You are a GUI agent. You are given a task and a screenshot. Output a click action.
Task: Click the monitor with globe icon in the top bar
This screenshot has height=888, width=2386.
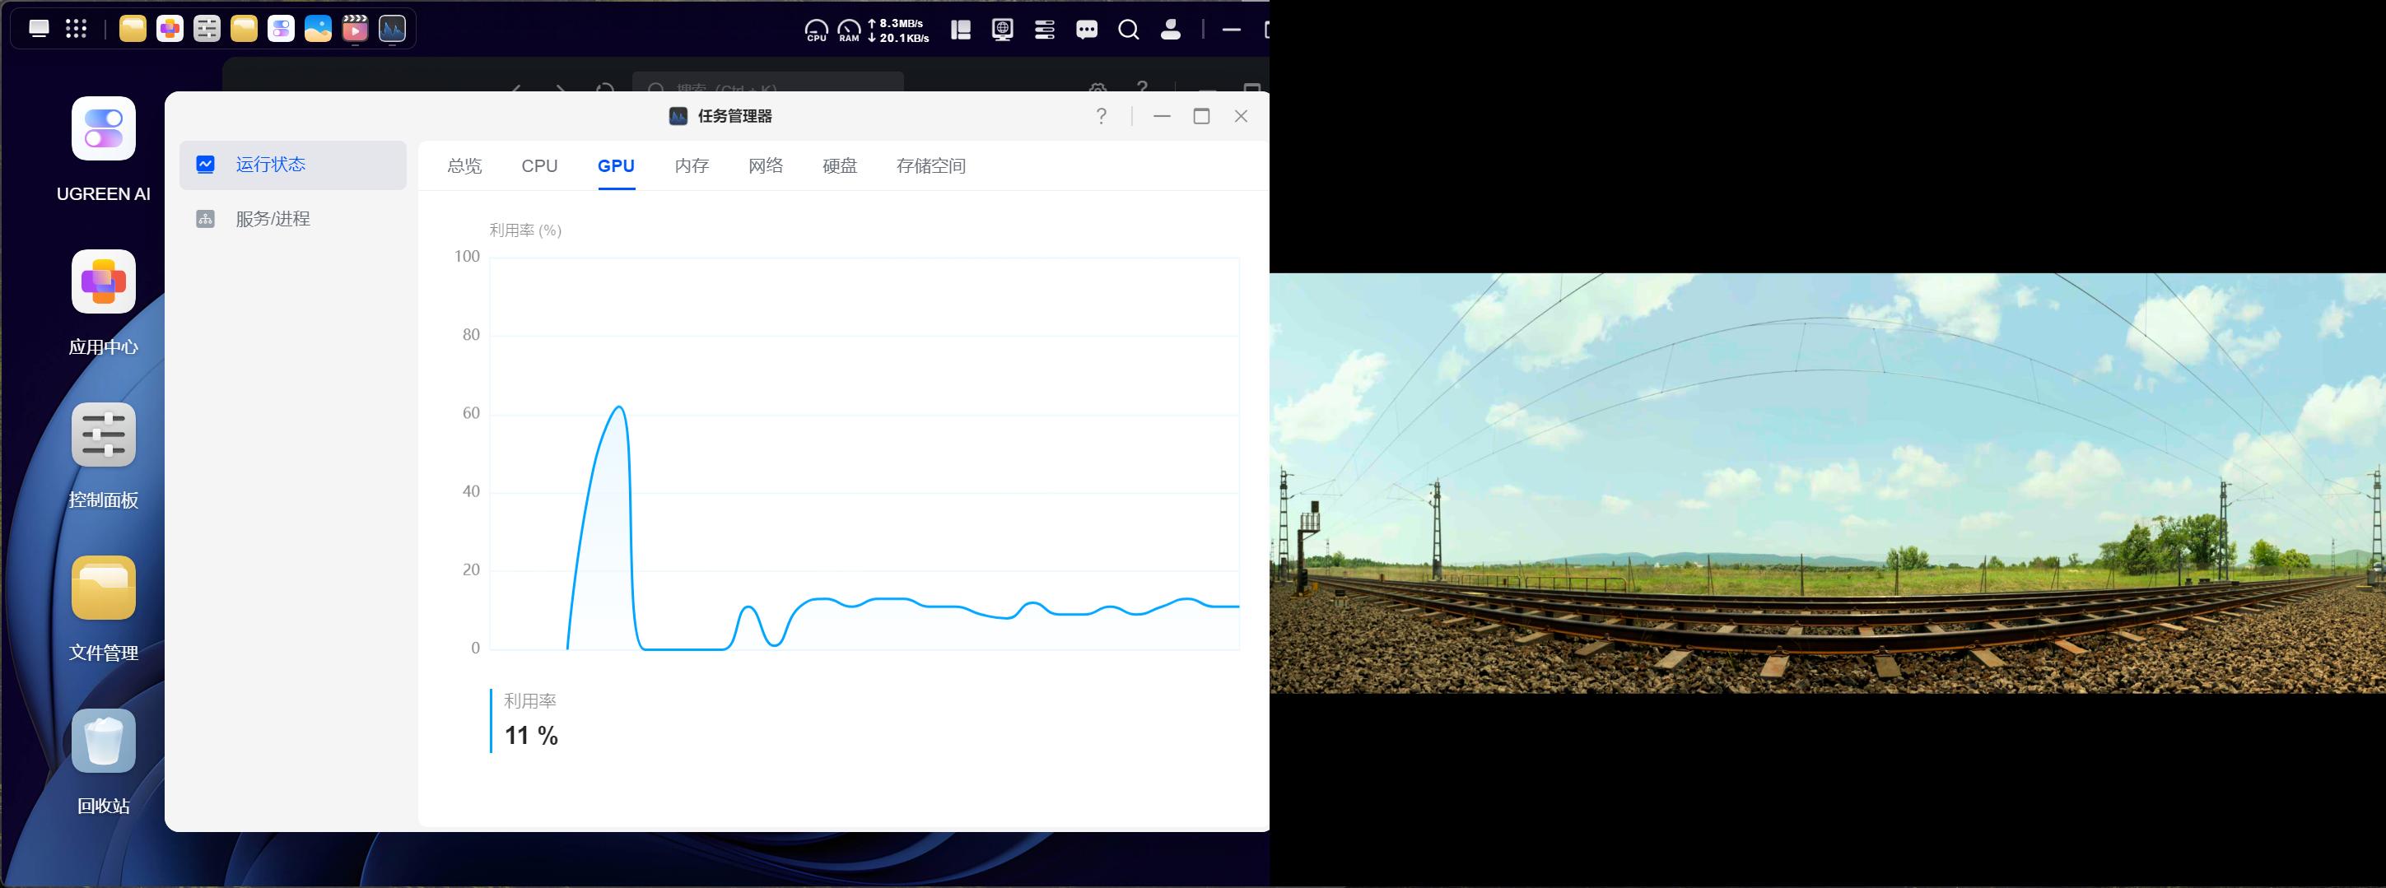tap(1002, 30)
